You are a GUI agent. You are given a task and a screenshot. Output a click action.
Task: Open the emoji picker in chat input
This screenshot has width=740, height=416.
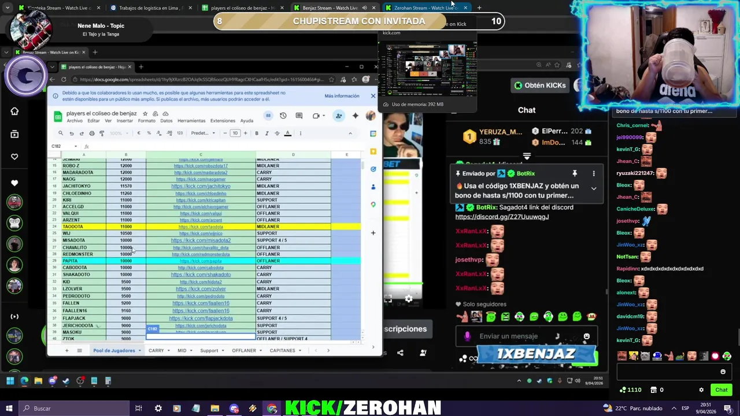coord(586,336)
